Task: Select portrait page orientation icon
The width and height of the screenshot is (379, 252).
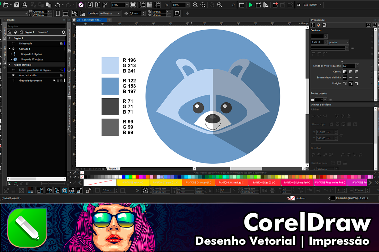Action: coord(57,14)
